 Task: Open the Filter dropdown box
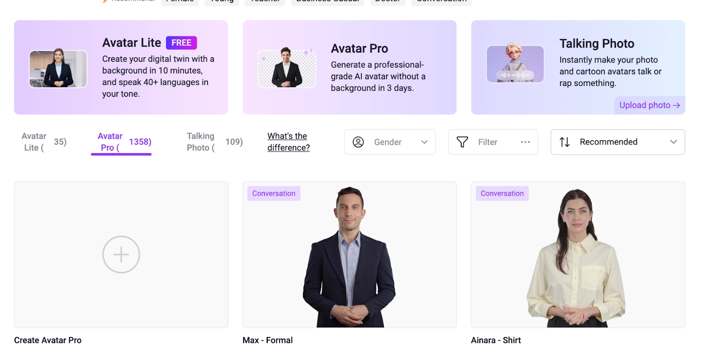pos(493,142)
